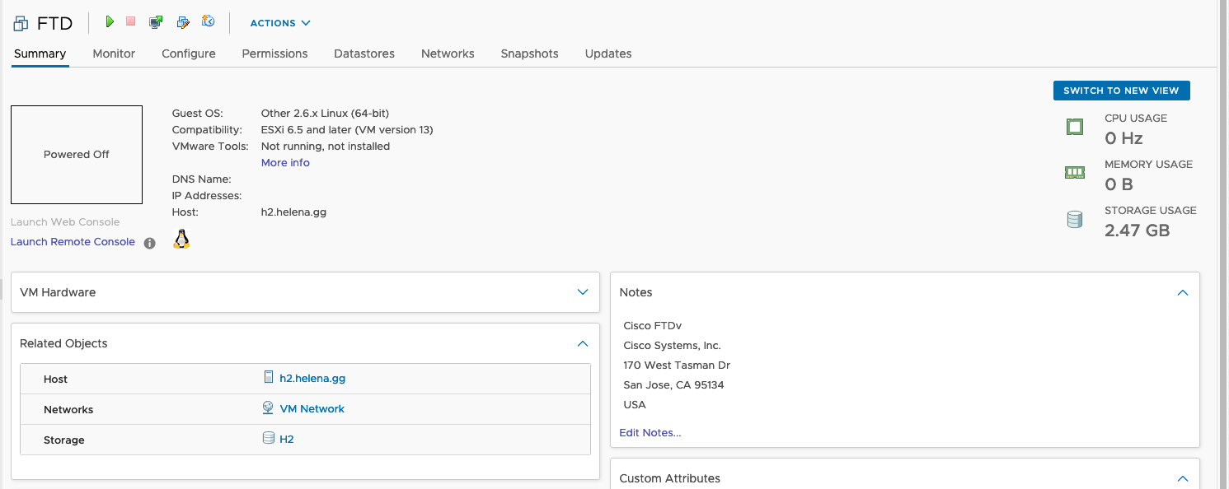
Task: Click the VM icon next to FTD title
Action: [x=21, y=24]
